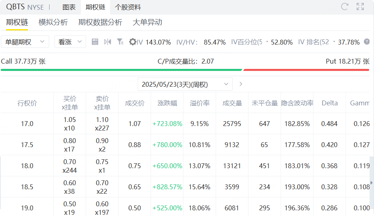Screen dimensions: 374x216
Task: Open the filter icon
Action: click(120, 42)
